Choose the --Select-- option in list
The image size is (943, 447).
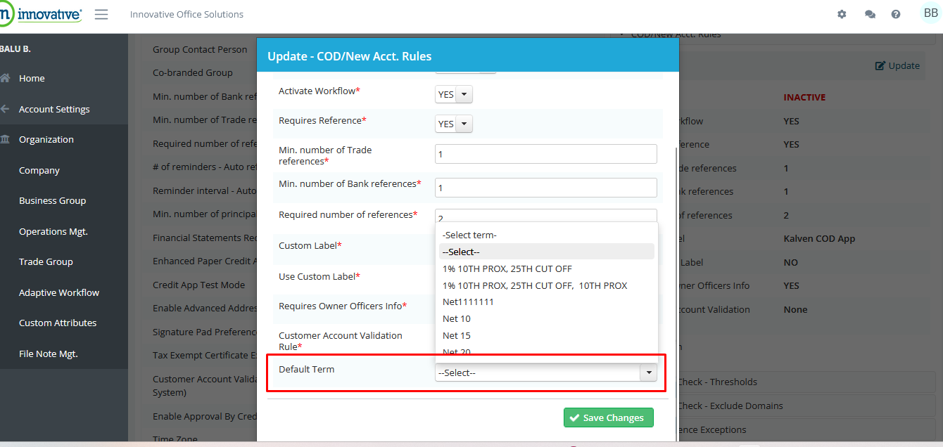click(547, 252)
